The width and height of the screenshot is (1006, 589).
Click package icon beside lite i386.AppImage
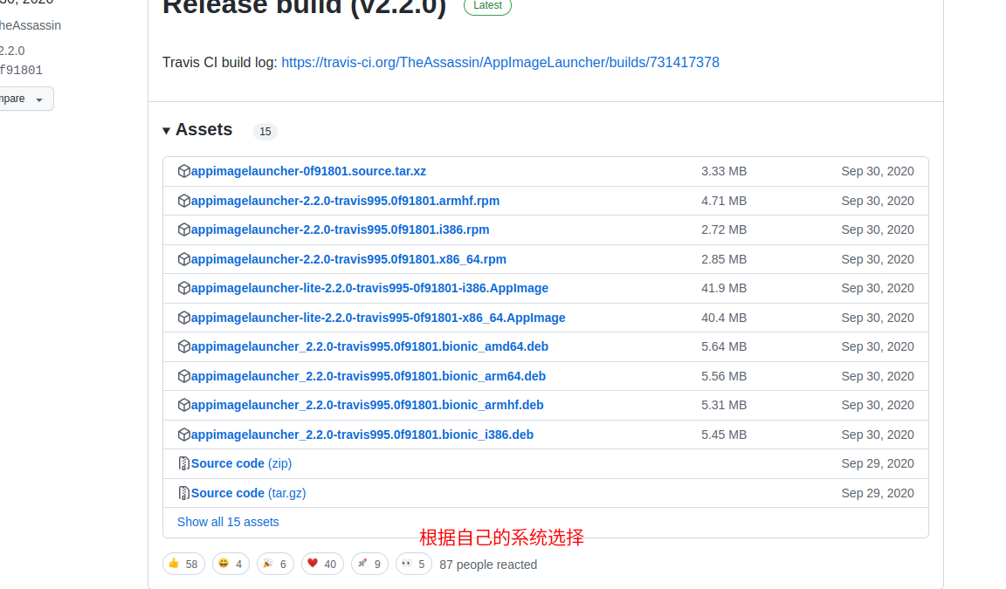click(x=184, y=288)
